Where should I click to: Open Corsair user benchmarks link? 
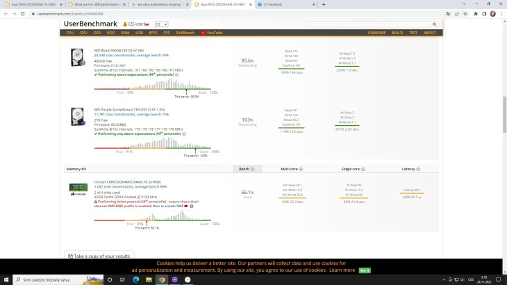[131, 187]
